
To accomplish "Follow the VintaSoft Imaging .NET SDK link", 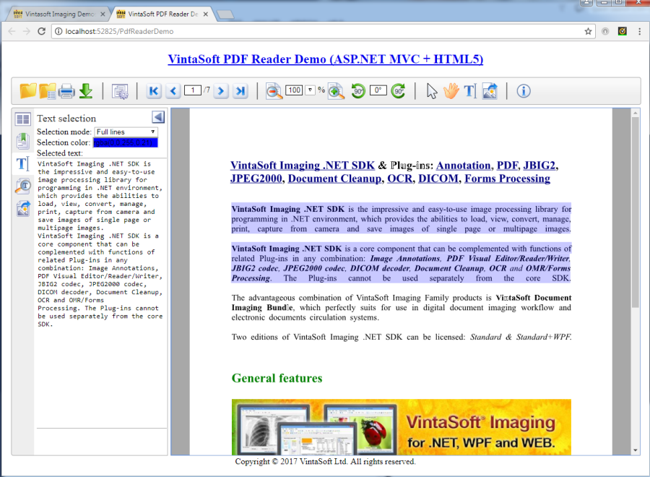I will tap(303, 166).
